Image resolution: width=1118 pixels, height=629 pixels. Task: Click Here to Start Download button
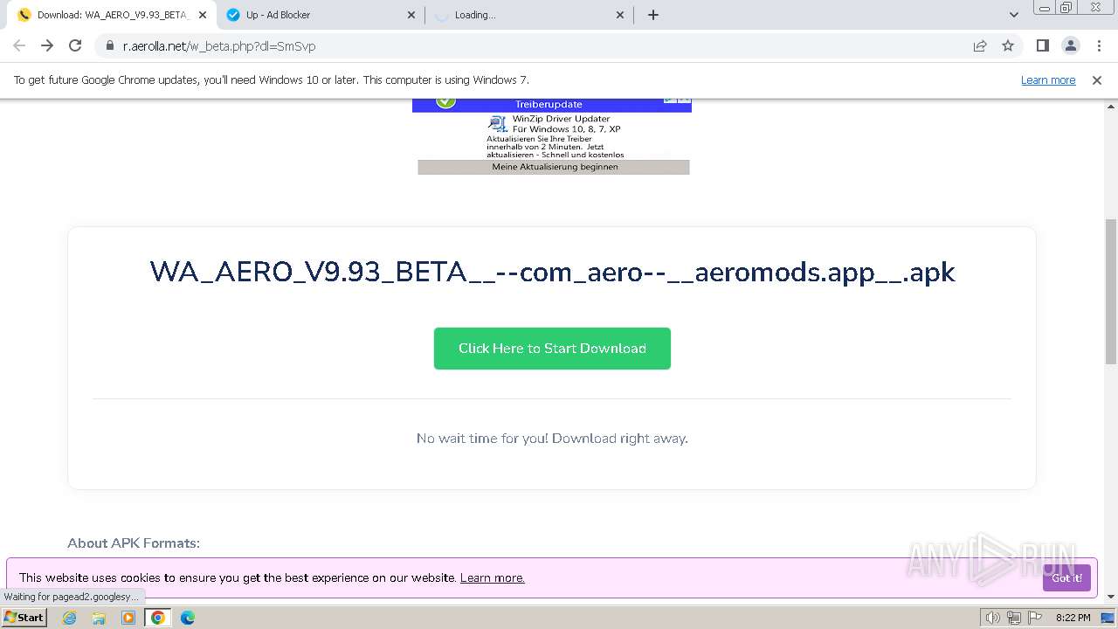click(x=552, y=349)
